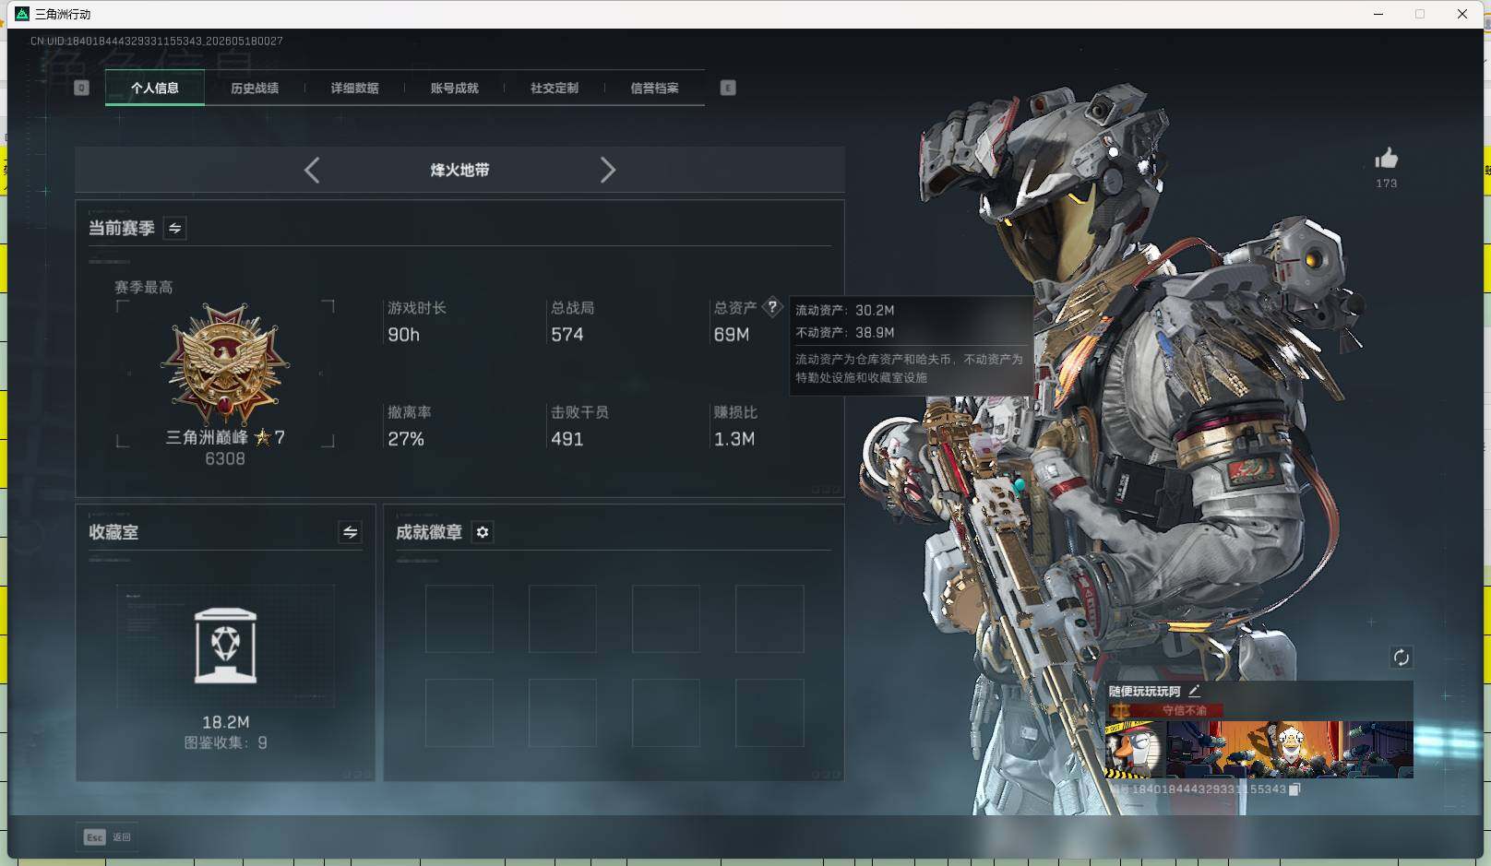Click the 总资产 value 69M
Screen dimensions: 1491x866
(x=732, y=335)
